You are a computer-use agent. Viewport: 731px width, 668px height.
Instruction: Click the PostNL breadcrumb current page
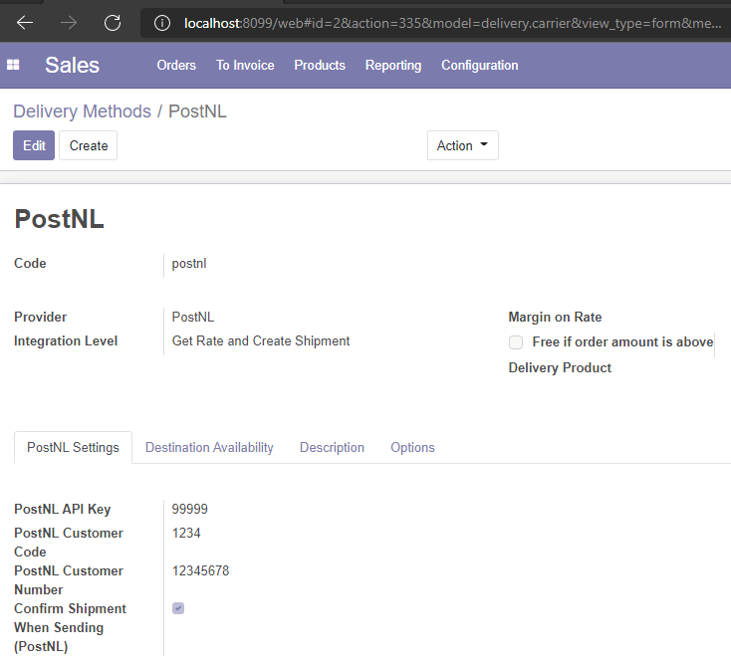coord(197,111)
